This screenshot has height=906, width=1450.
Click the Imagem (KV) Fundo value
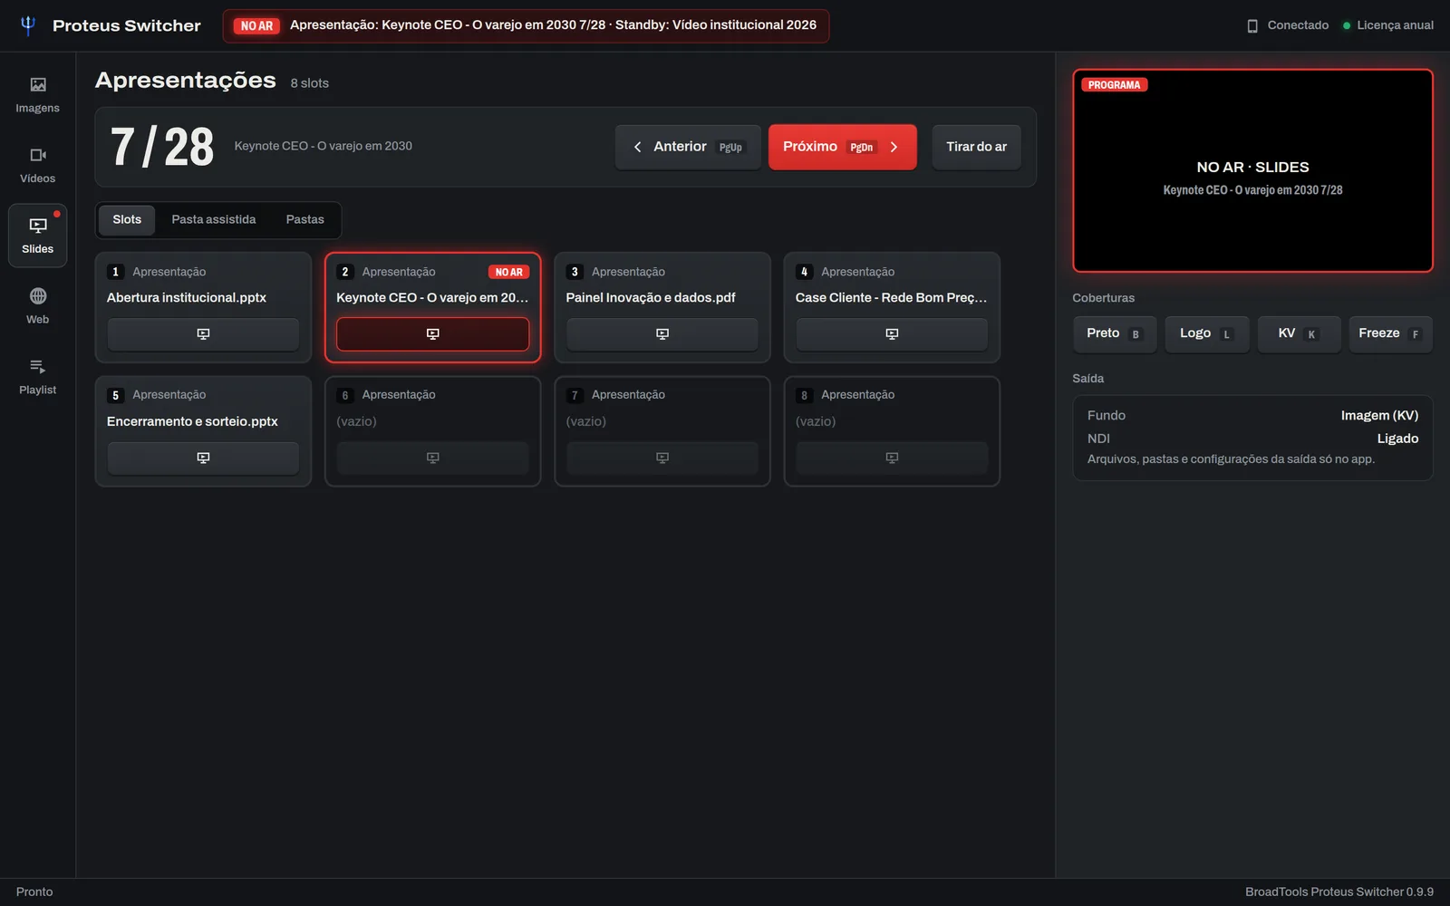(1379, 416)
